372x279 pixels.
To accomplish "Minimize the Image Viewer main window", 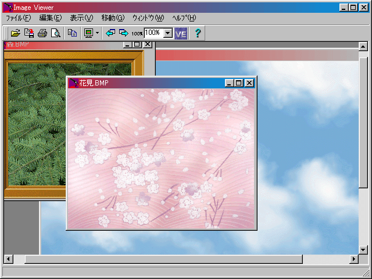I will (x=344, y=8).
